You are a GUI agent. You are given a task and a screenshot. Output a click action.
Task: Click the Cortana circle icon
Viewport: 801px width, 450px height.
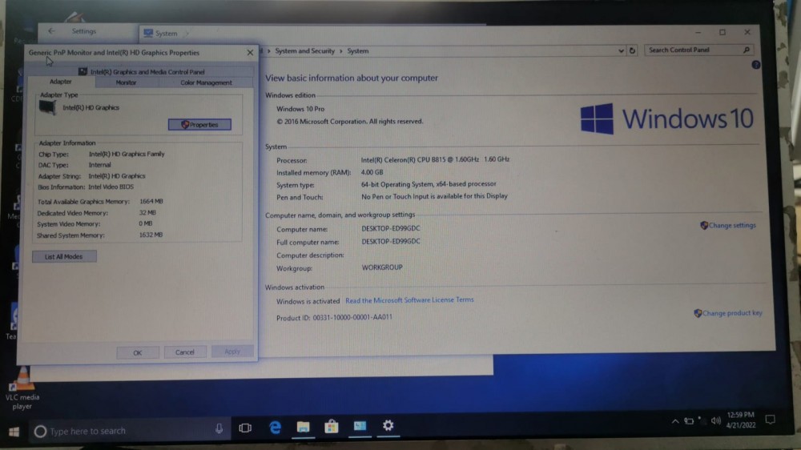40,432
